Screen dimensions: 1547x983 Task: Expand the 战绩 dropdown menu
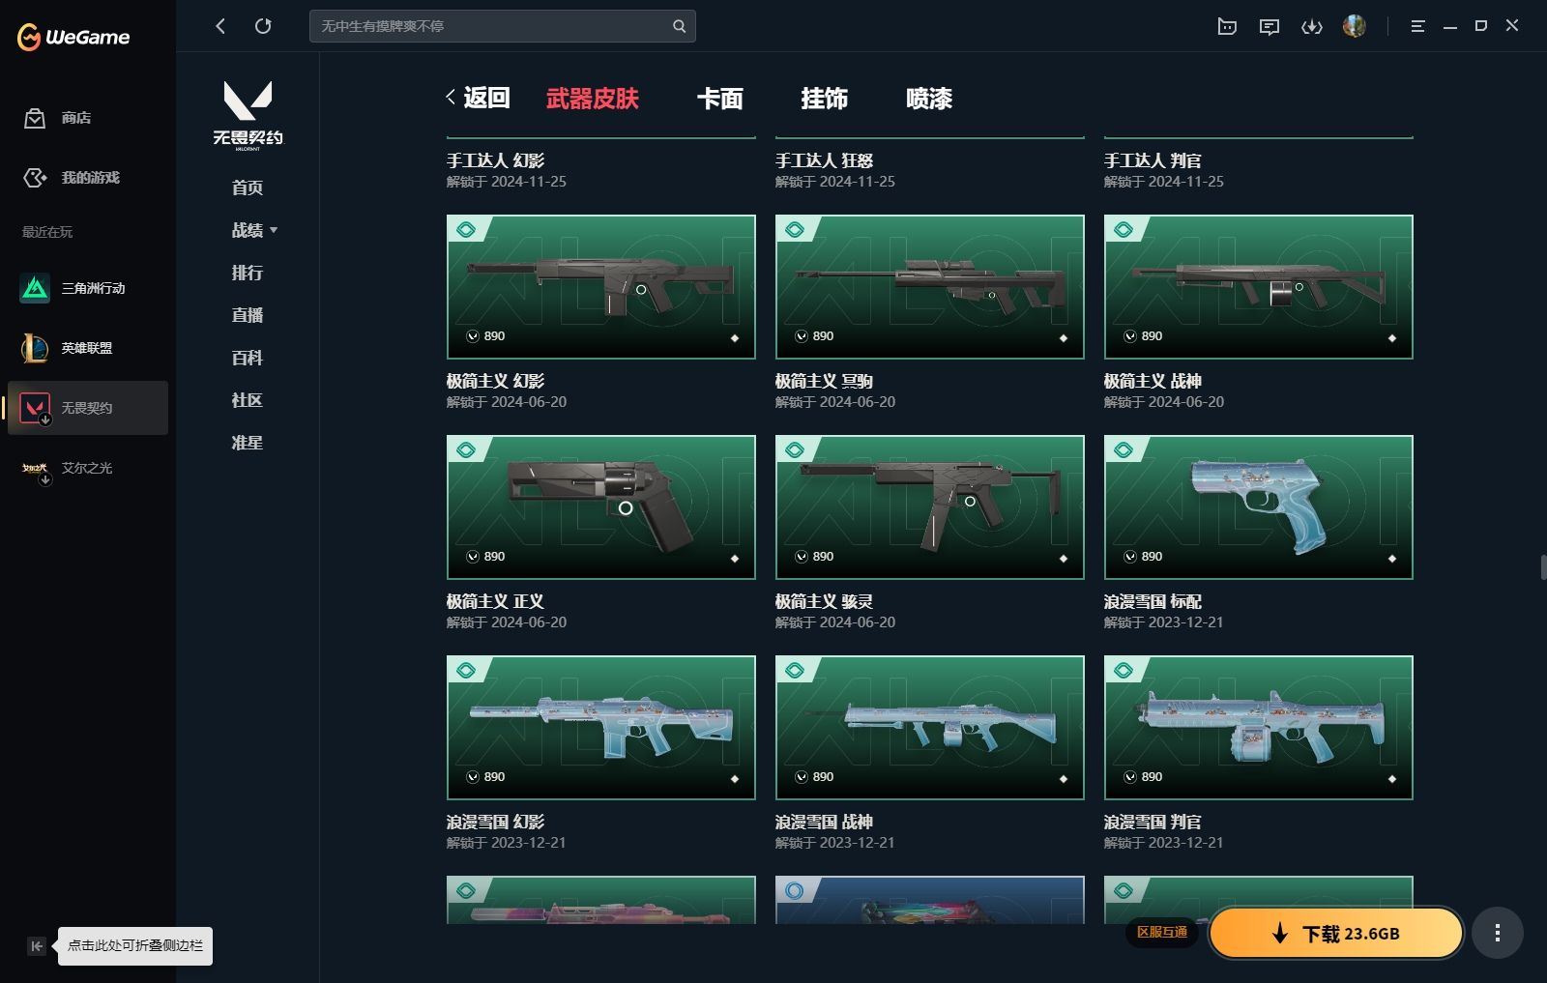(x=254, y=230)
